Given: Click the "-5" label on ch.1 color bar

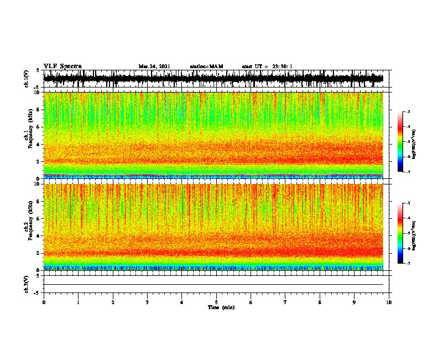Looking at the screenshot, I should pos(408,142).
